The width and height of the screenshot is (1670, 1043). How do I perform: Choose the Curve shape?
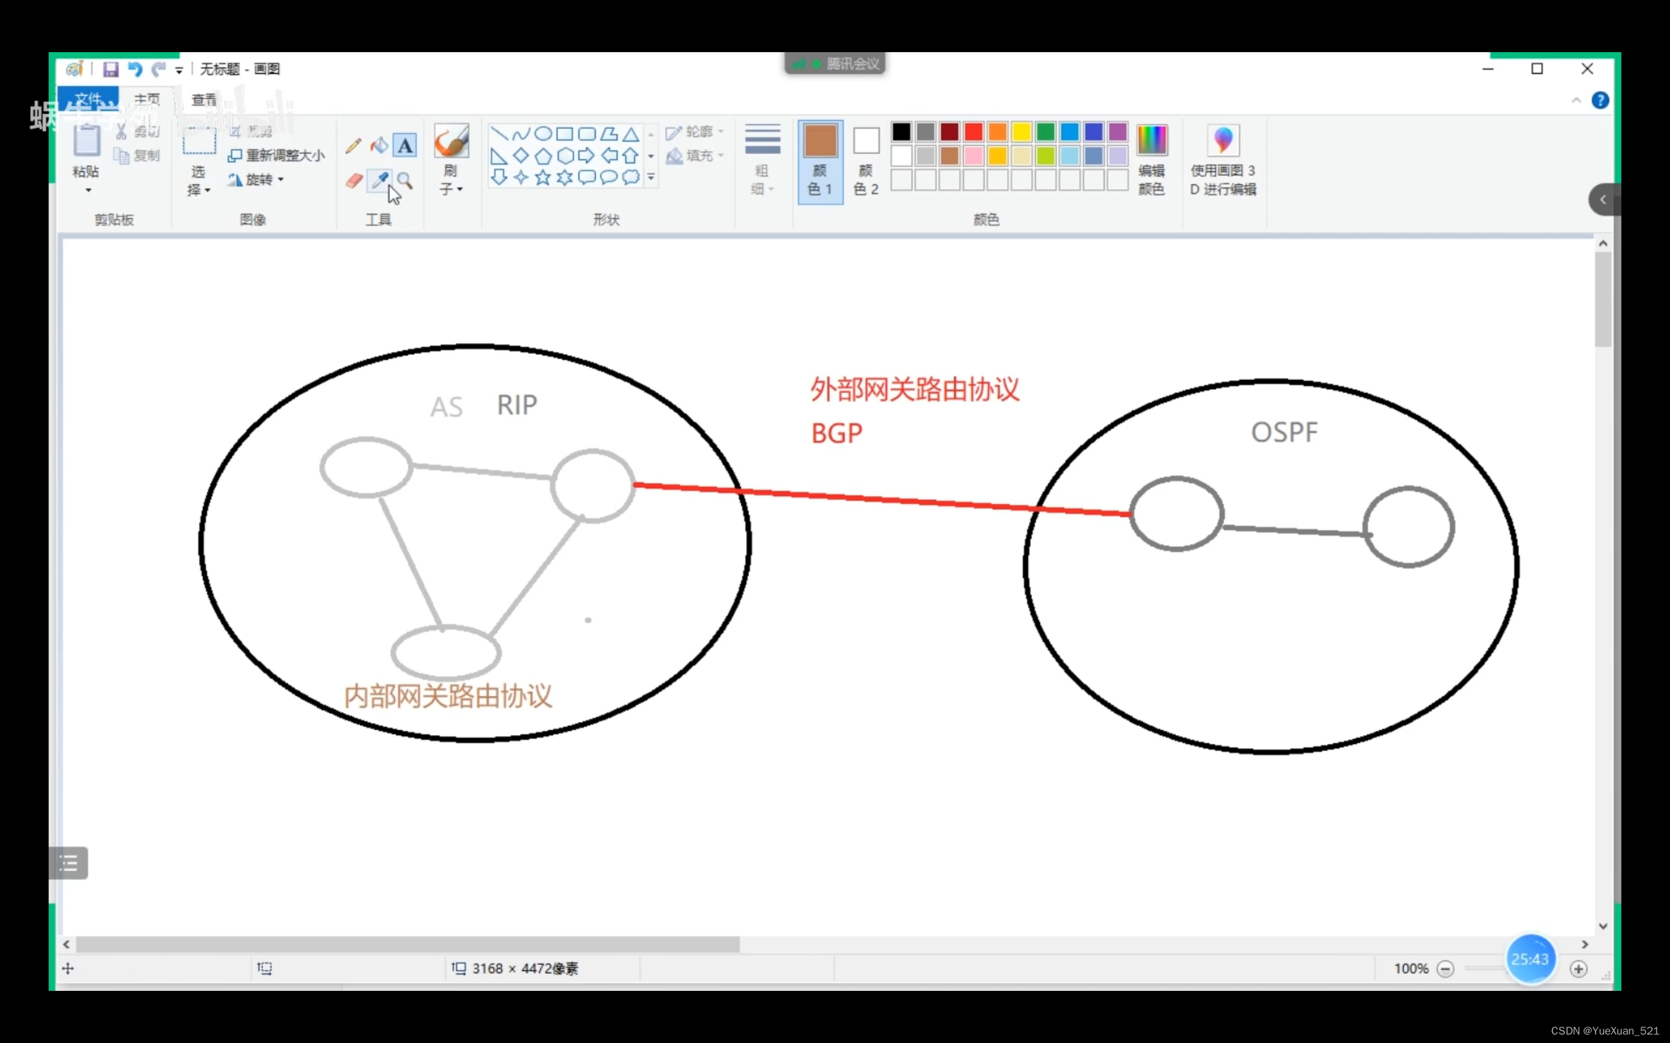521,134
